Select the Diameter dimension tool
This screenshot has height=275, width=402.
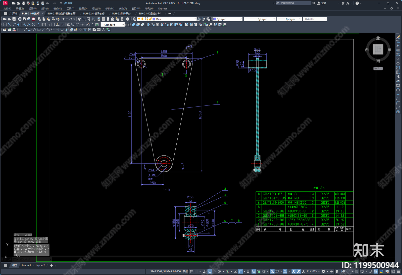tap(33, 24)
